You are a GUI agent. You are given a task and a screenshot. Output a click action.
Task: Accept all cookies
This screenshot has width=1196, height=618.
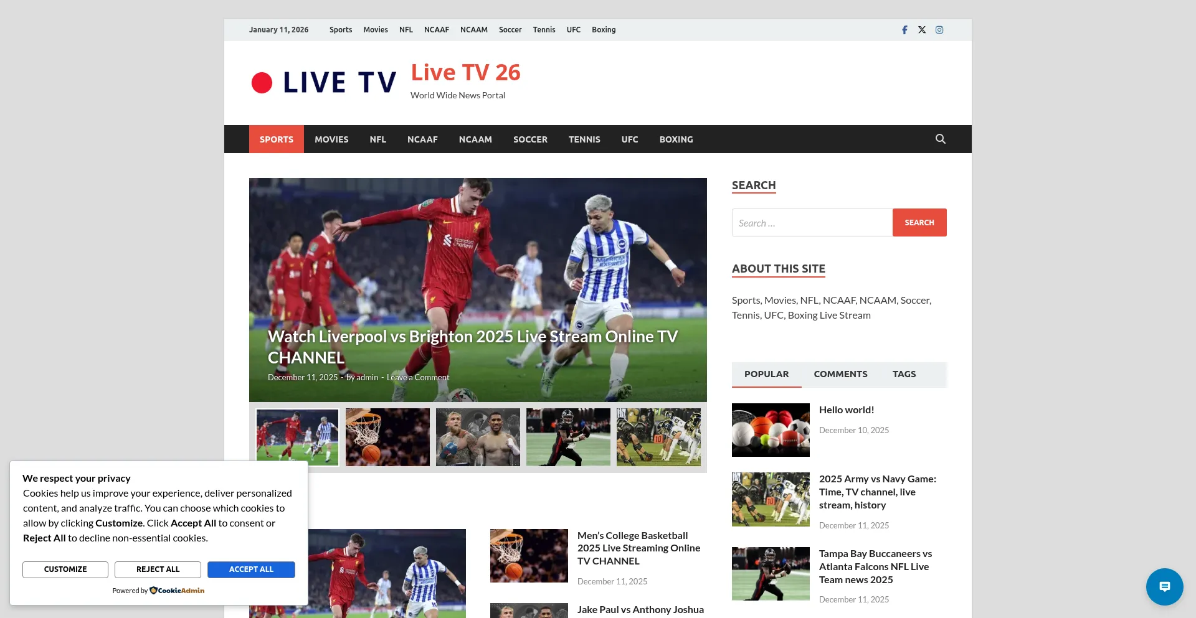tap(251, 569)
